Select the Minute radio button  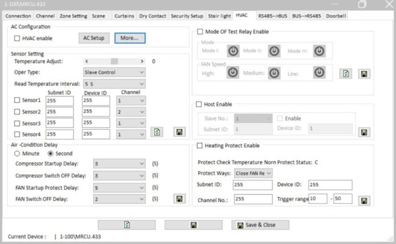[17, 153]
